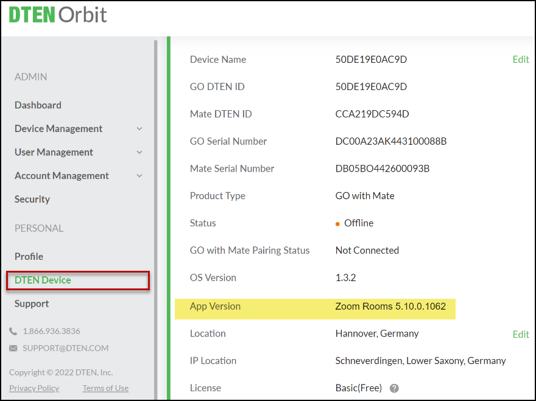Open the Support page

(32, 304)
